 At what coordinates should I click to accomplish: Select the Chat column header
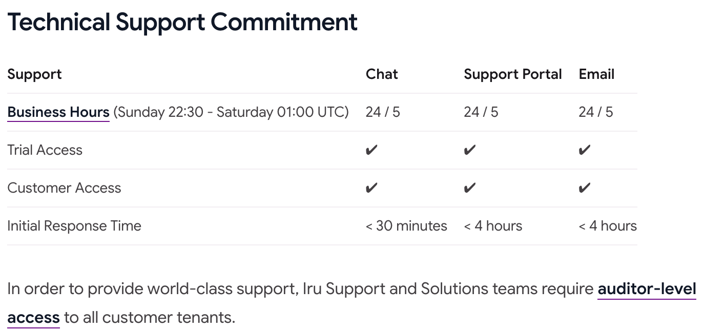click(382, 74)
